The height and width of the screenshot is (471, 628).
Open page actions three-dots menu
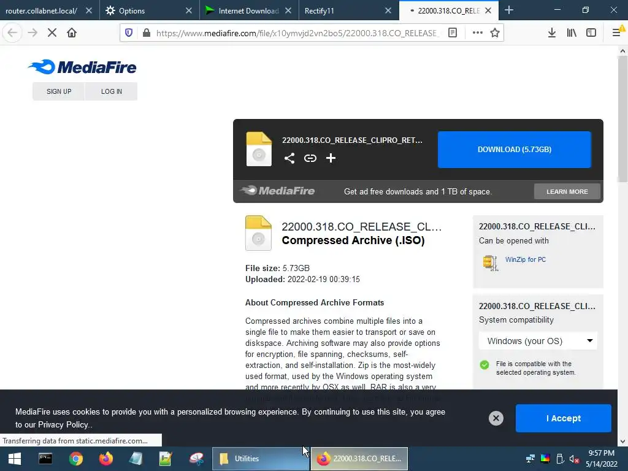[x=477, y=33]
